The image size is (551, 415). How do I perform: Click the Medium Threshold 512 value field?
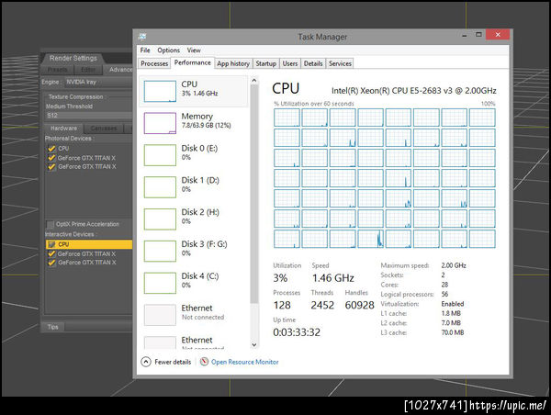[88, 116]
